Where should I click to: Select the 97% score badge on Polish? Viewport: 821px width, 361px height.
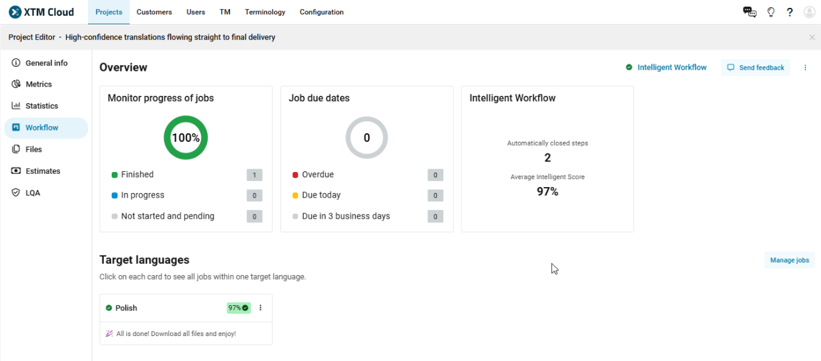click(x=238, y=308)
